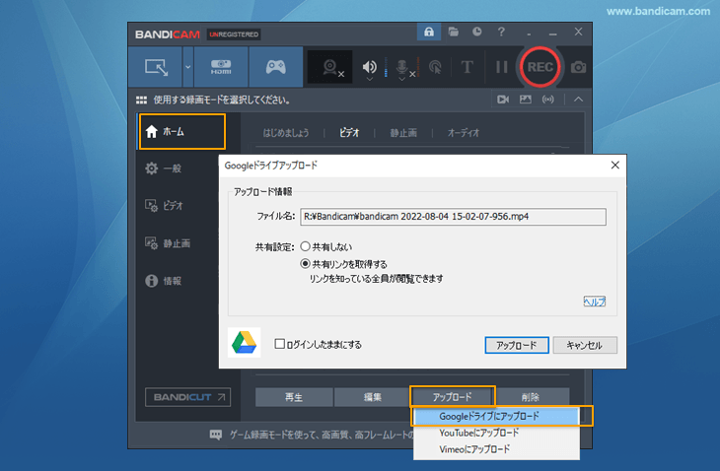Take a screenshot with camera icon

[x=579, y=67]
